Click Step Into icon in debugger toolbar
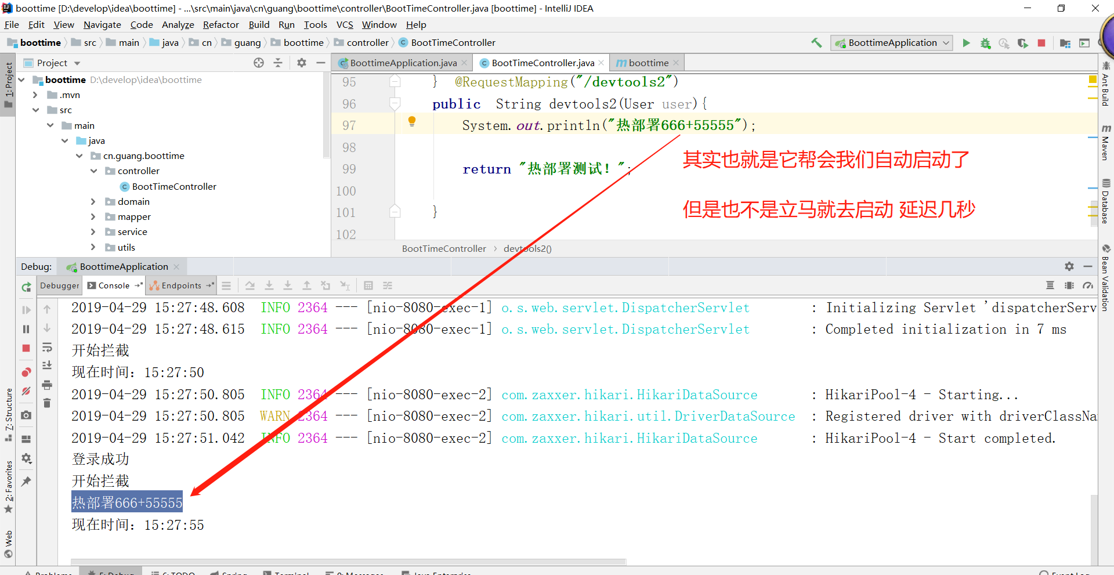The image size is (1114, 575). [x=269, y=285]
